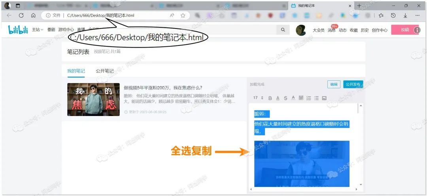Click the pink 投稿 upload button
This screenshot has height=196, width=427.
coord(405,30)
